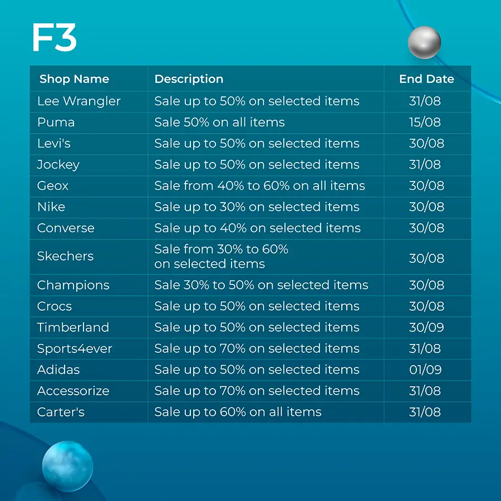Image resolution: width=501 pixels, height=501 pixels.
Task: Click the F3 logo
Action: 55,37
